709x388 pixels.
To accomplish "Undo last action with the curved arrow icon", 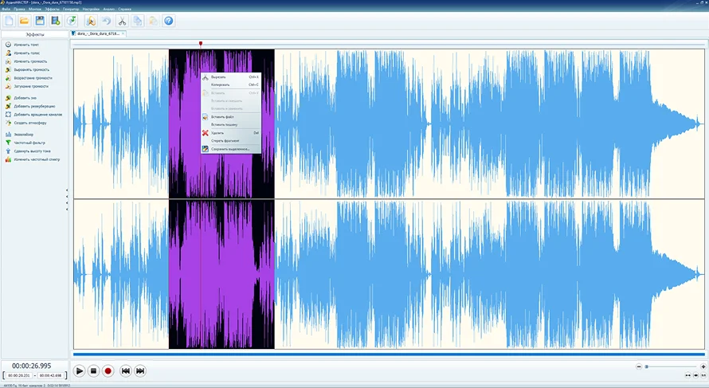I will (x=106, y=21).
